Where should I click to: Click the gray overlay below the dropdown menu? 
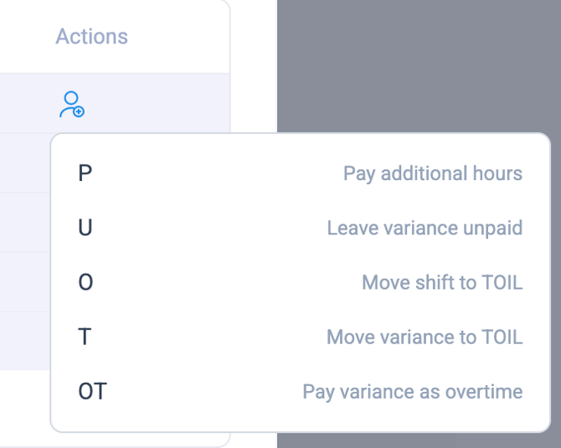pos(419,440)
